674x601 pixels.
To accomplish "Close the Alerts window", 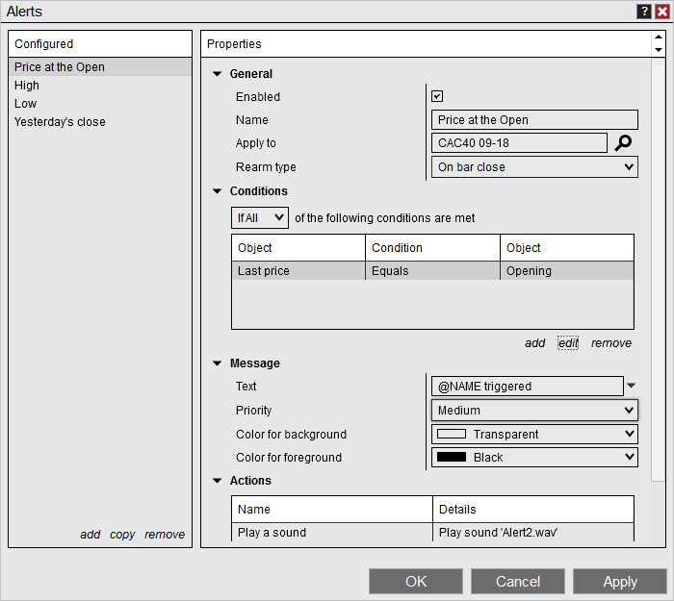I will (x=662, y=12).
